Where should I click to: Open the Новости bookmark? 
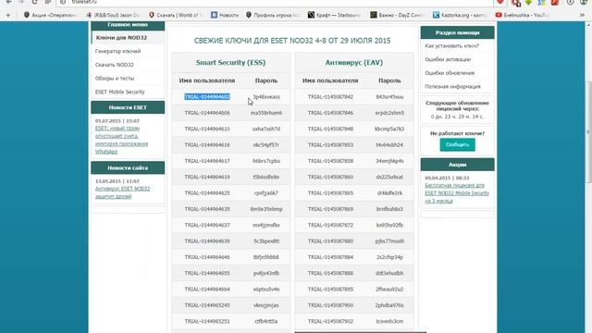coord(225,15)
